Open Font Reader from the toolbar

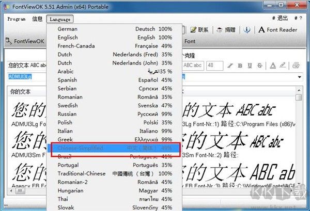click(x=277, y=30)
